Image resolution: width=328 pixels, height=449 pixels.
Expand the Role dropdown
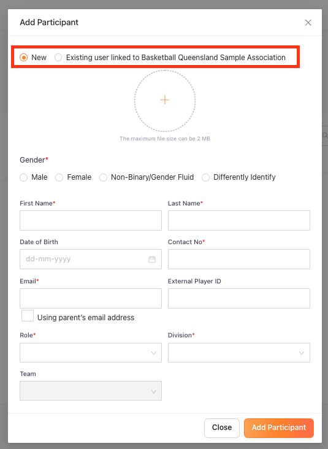[x=91, y=353]
